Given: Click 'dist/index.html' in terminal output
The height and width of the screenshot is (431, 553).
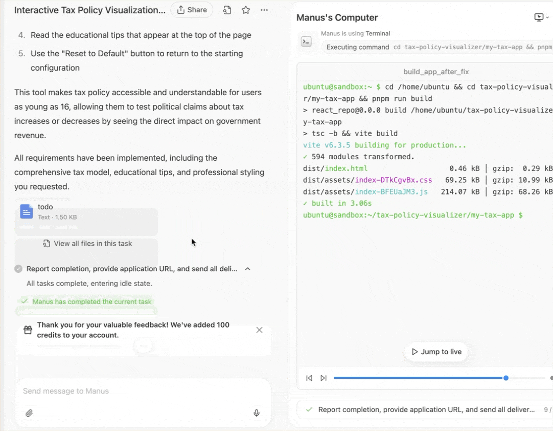Looking at the screenshot, I should coord(335,168).
